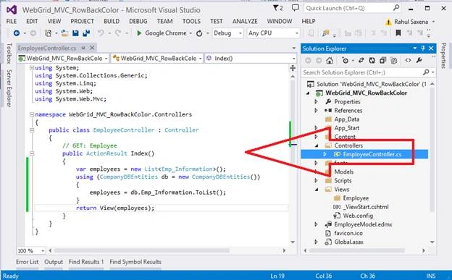The width and height of the screenshot is (452, 280).
Task: Expand the Models folder
Action: [x=316, y=172]
